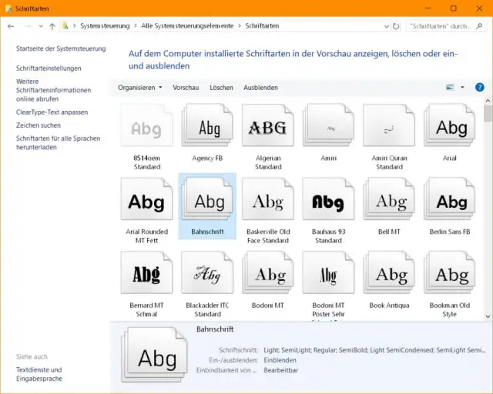This screenshot has width=493, height=394.
Task: Click the view layout icon in toolbar
Action: pos(450,88)
